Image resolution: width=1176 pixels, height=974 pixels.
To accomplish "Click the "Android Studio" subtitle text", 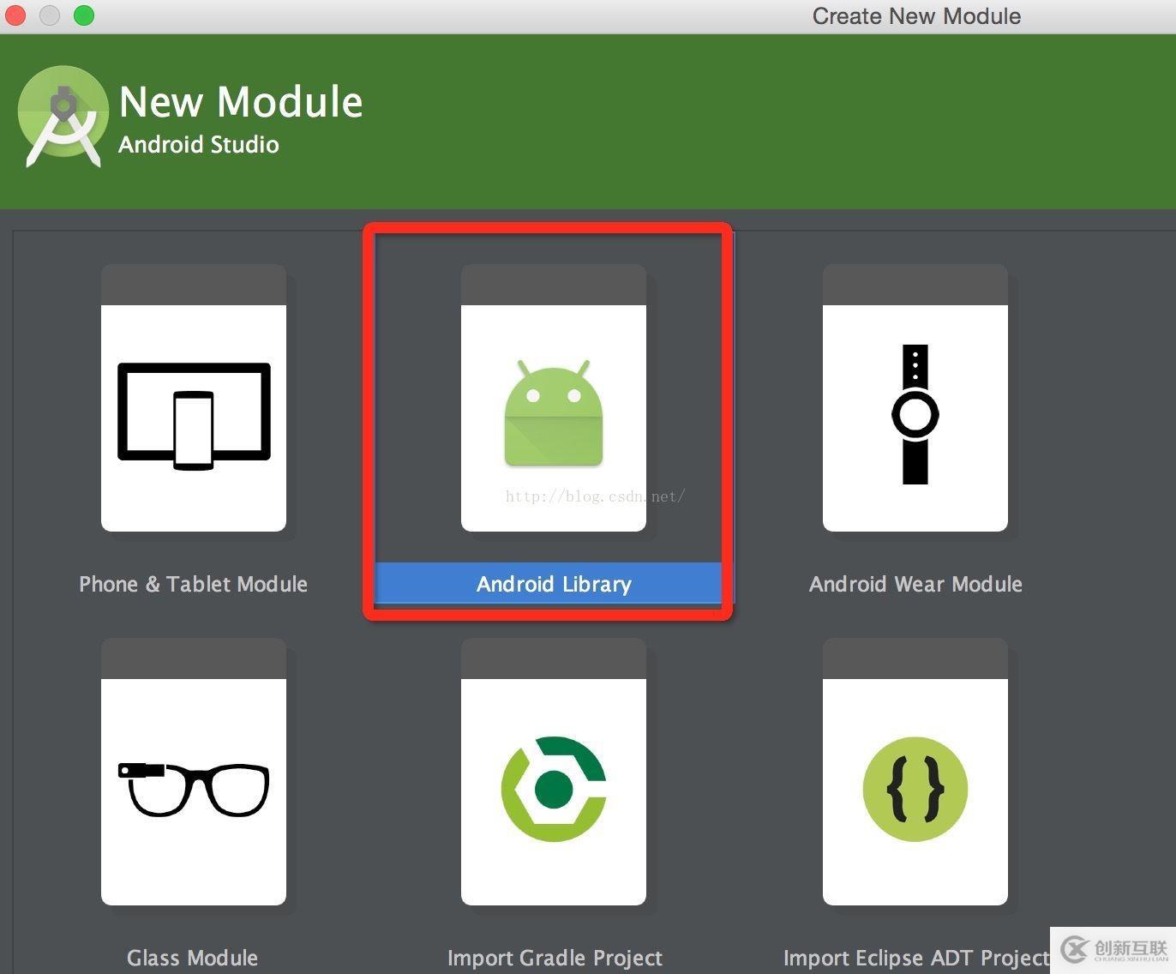I will click(199, 144).
